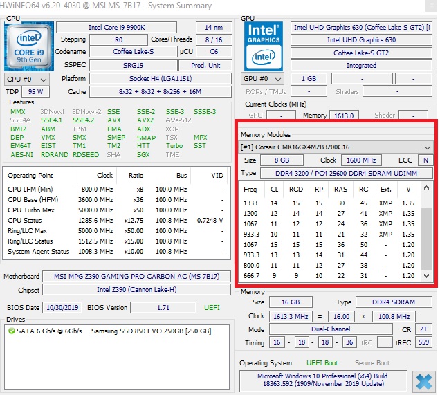Click the Dual-Channel mode field
440x395 pixels.
point(331,329)
